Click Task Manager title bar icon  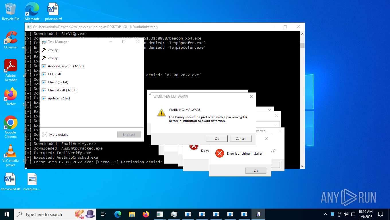click(x=44, y=42)
